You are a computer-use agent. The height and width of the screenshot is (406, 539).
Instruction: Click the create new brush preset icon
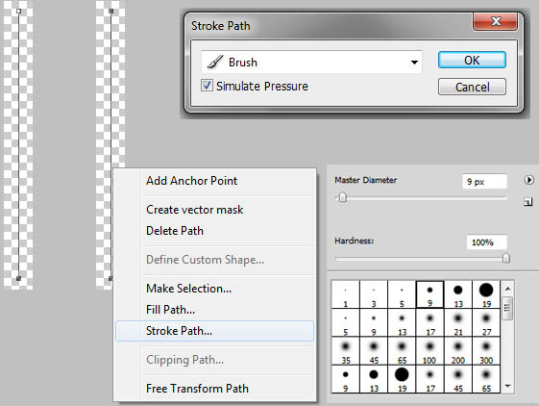[x=528, y=202]
